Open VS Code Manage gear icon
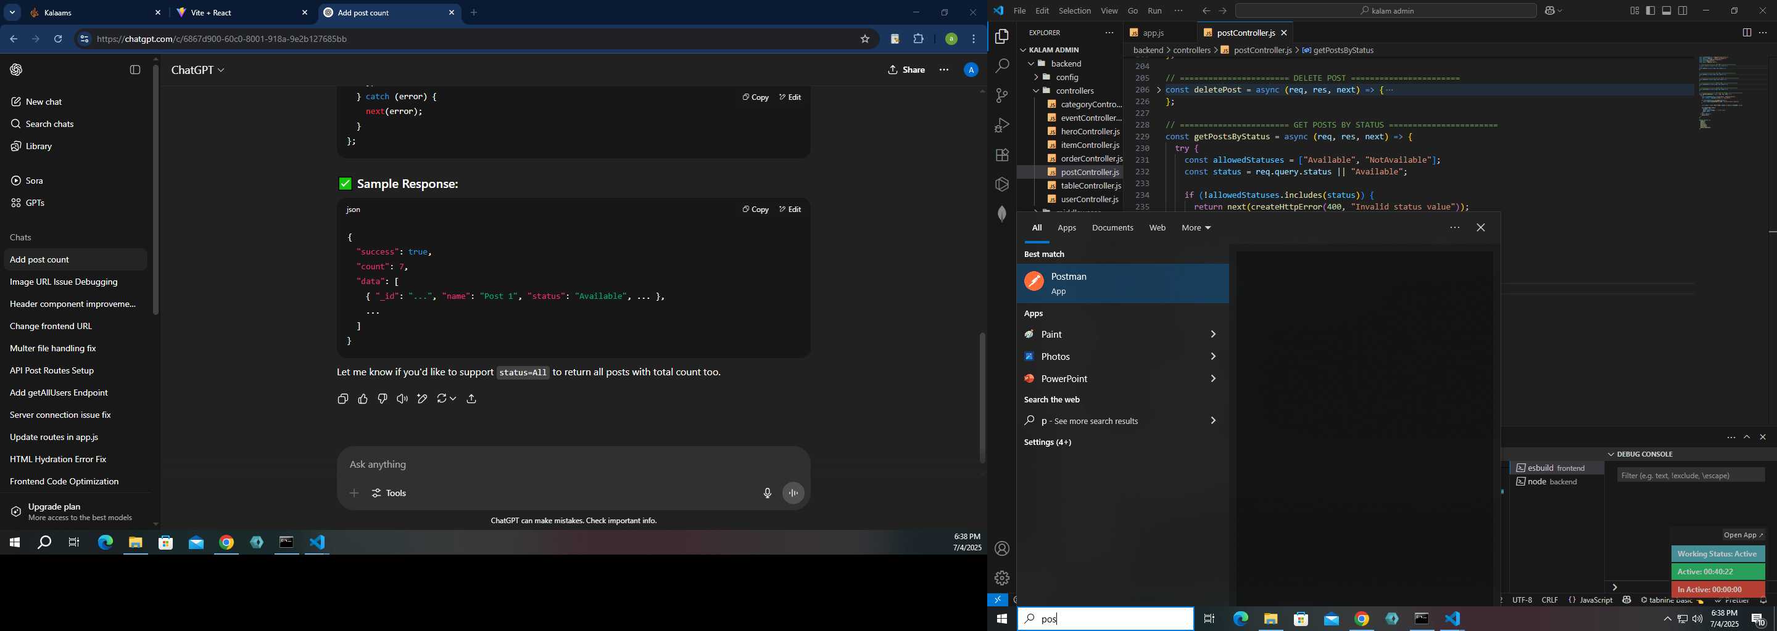This screenshot has width=1777, height=631. coord(1001,578)
